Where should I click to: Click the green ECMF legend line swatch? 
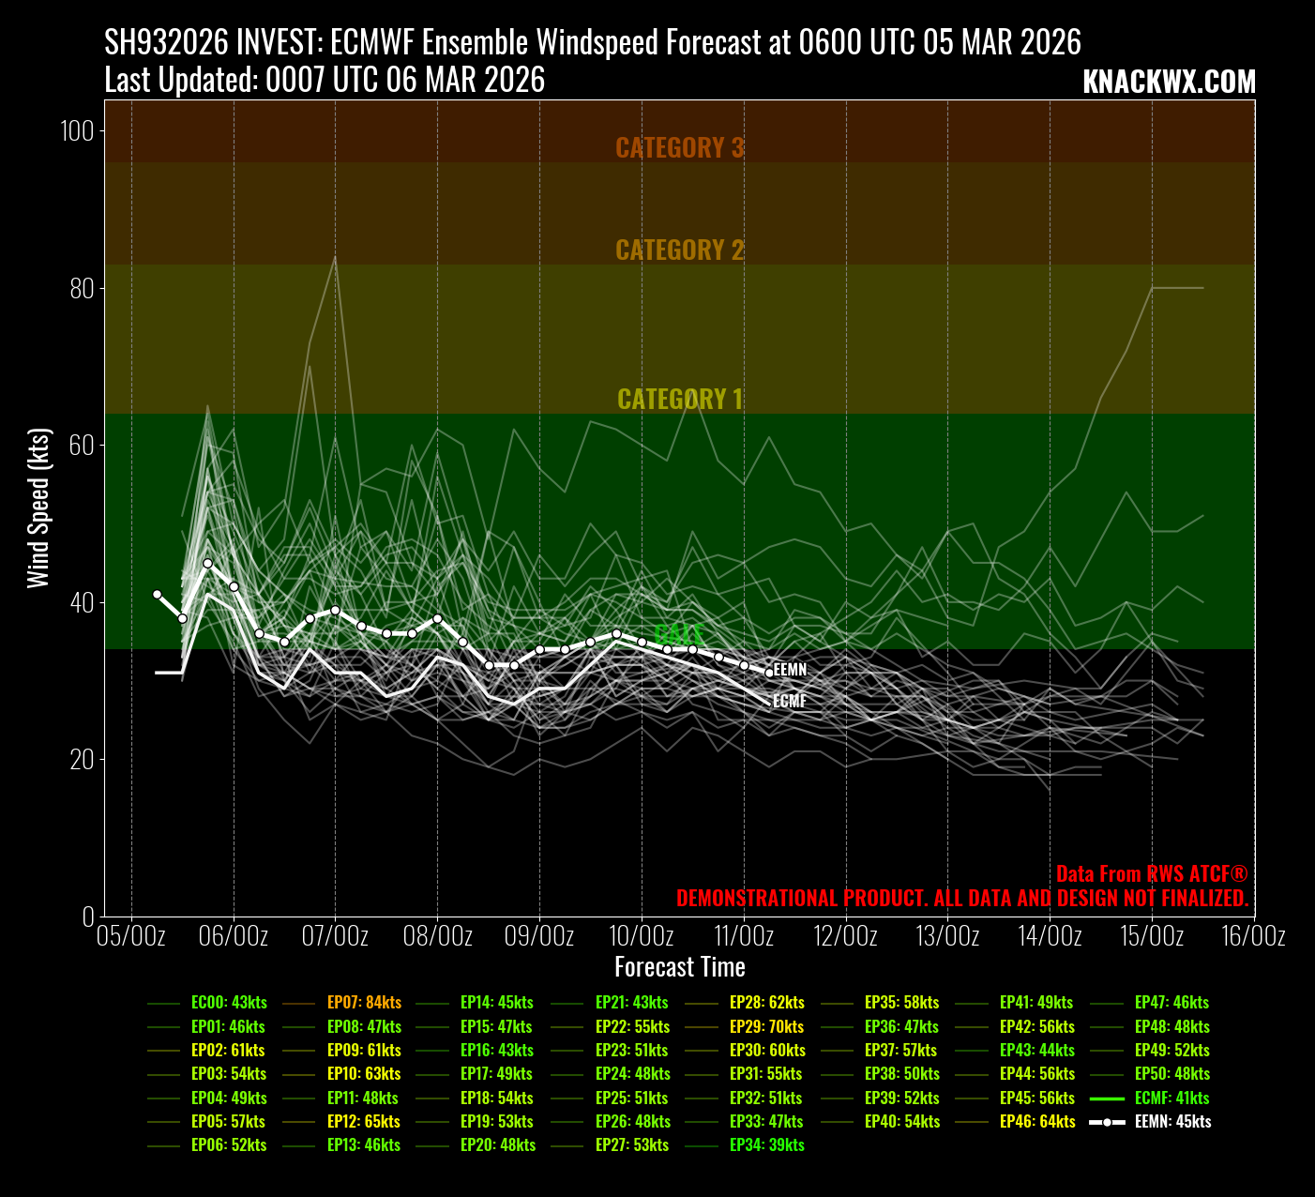pyautogui.click(x=1107, y=1098)
